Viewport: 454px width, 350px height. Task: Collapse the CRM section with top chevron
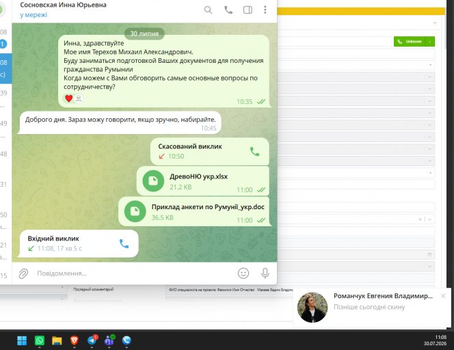tap(435, 23)
